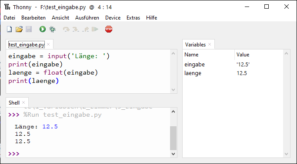Run current script with green play icon

coord(43,30)
